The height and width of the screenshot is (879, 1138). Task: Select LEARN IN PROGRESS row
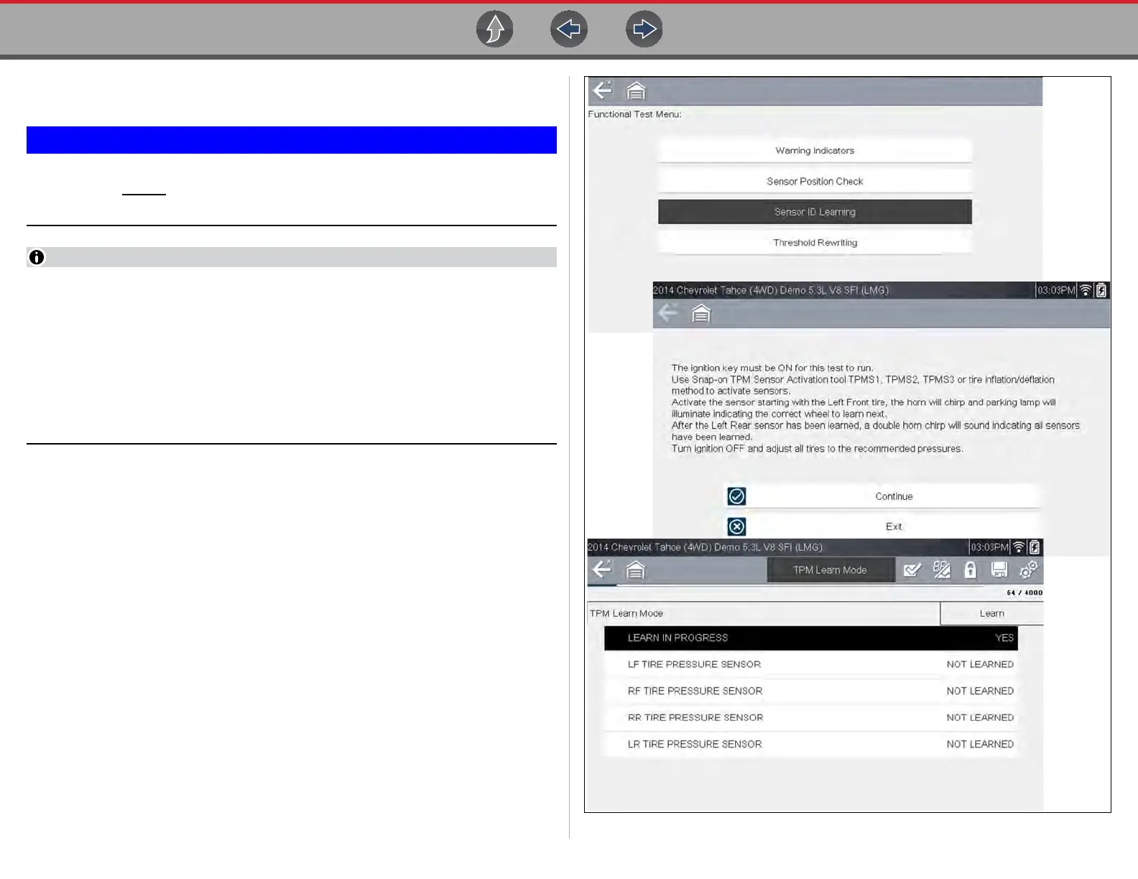click(810, 638)
